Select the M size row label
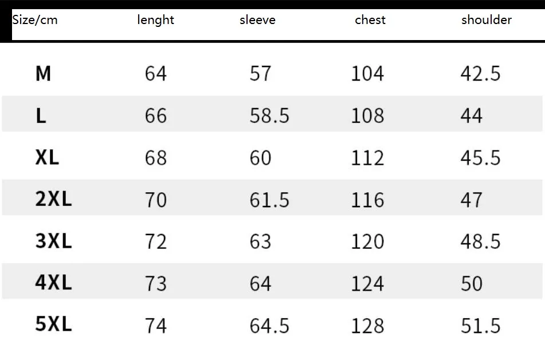The height and width of the screenshot is (349, 545). pyautogui.click(x=44, y=74)
